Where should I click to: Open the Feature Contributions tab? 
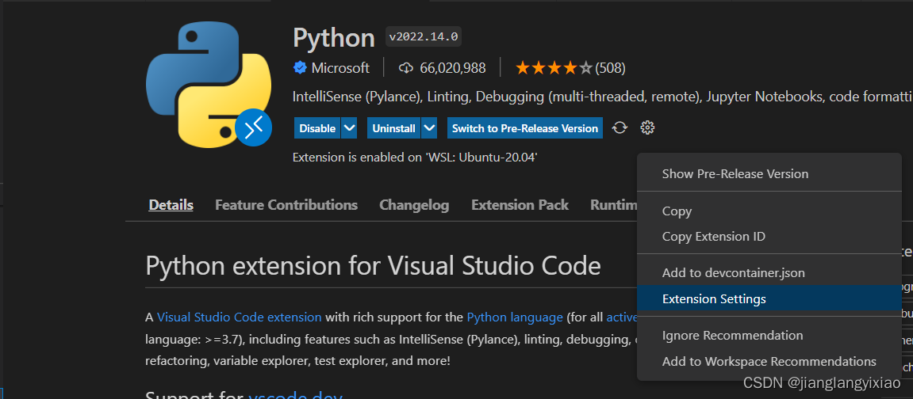[x=286, y=205]
